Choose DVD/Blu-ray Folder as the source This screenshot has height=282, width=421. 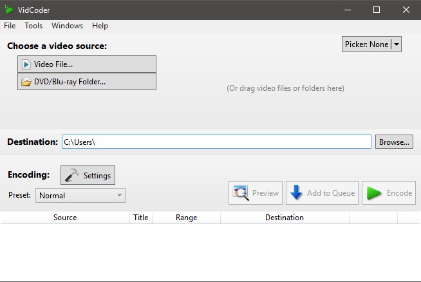pyautogui.click(x=87, y=82)
